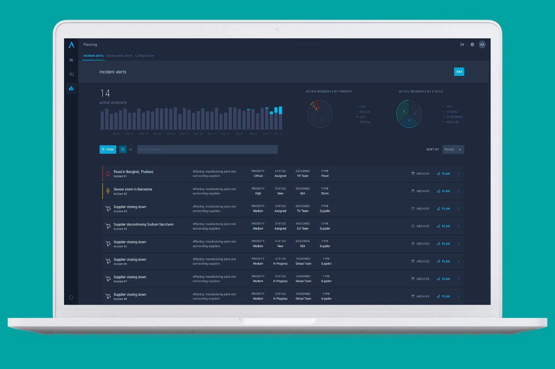Image resolution: width=555 pixels, height=369 pixels.
Task: Open settings via the gear icon
Action: (x=472, y=45)
